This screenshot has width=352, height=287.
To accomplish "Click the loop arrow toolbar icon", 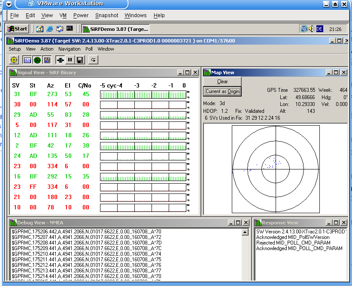I will [x=94, y=60].
